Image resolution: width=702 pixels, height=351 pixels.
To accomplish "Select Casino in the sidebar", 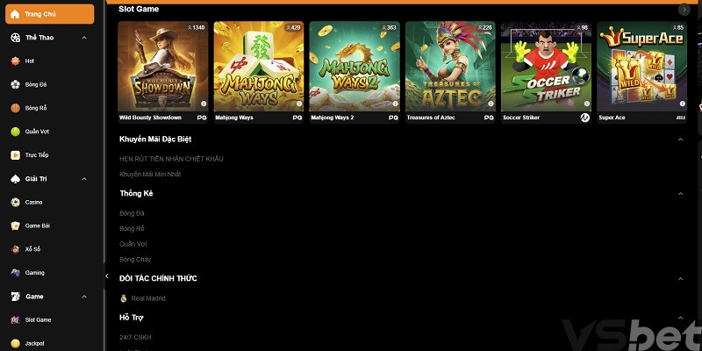I will [x=33, y=203].
